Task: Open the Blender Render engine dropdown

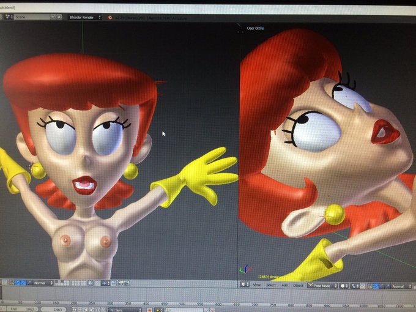Action: tap(85, 18)
